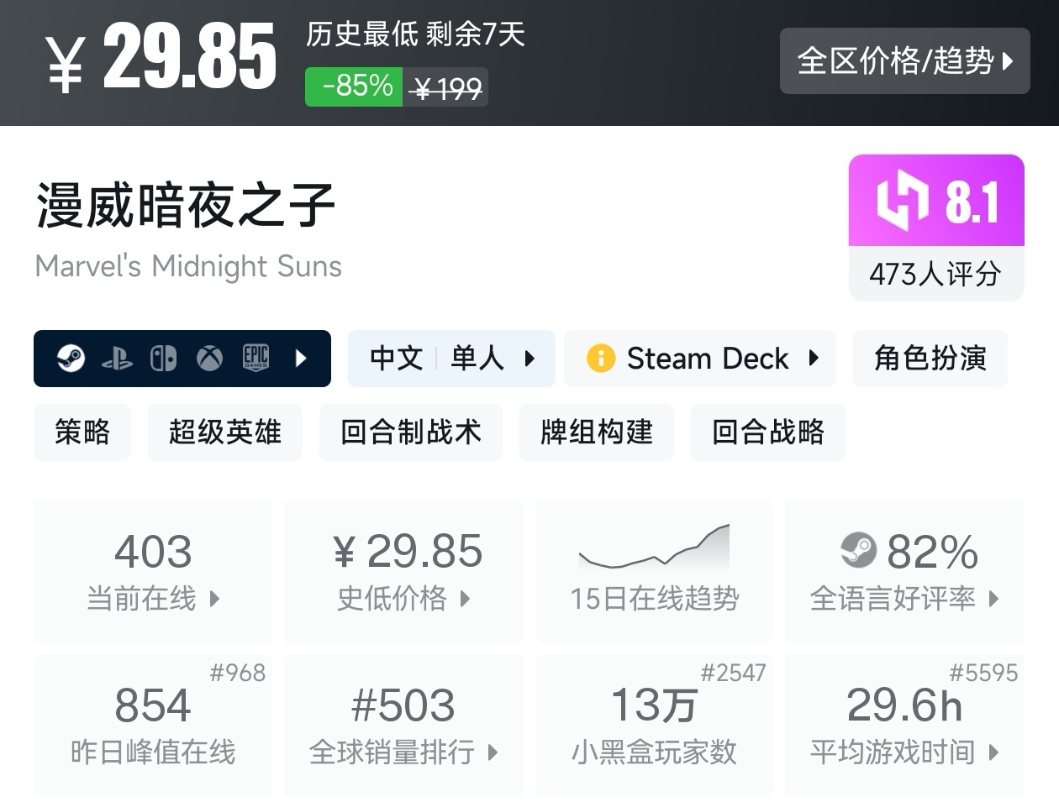Screen dimensions: 1059x802
Task: Open the 牌组构建 tag
Action: point(596,432)
